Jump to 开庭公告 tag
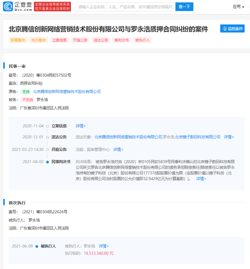Screen dimensions: 250x269 [x=80, y=40]
